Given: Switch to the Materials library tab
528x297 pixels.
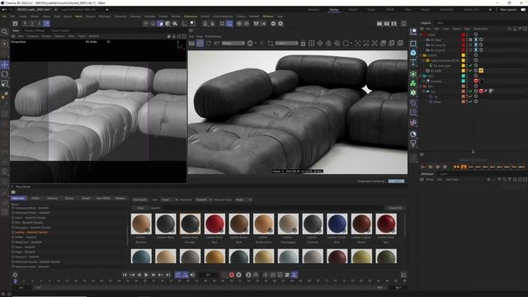Looking at the screenshot, I should coord(18,198).
